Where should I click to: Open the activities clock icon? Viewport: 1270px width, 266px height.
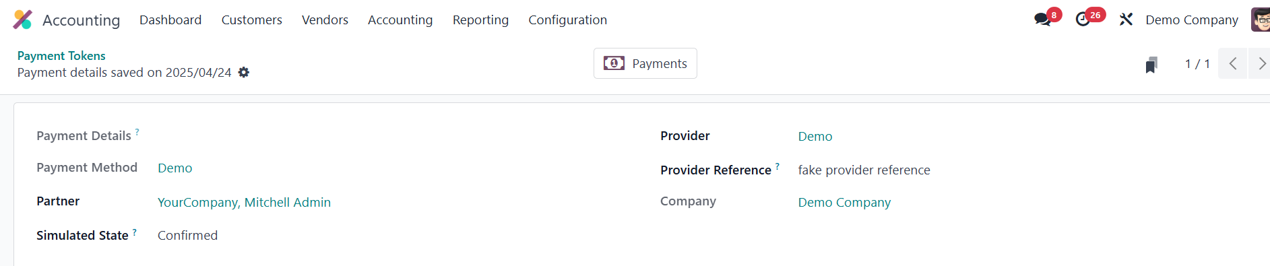1083,20
